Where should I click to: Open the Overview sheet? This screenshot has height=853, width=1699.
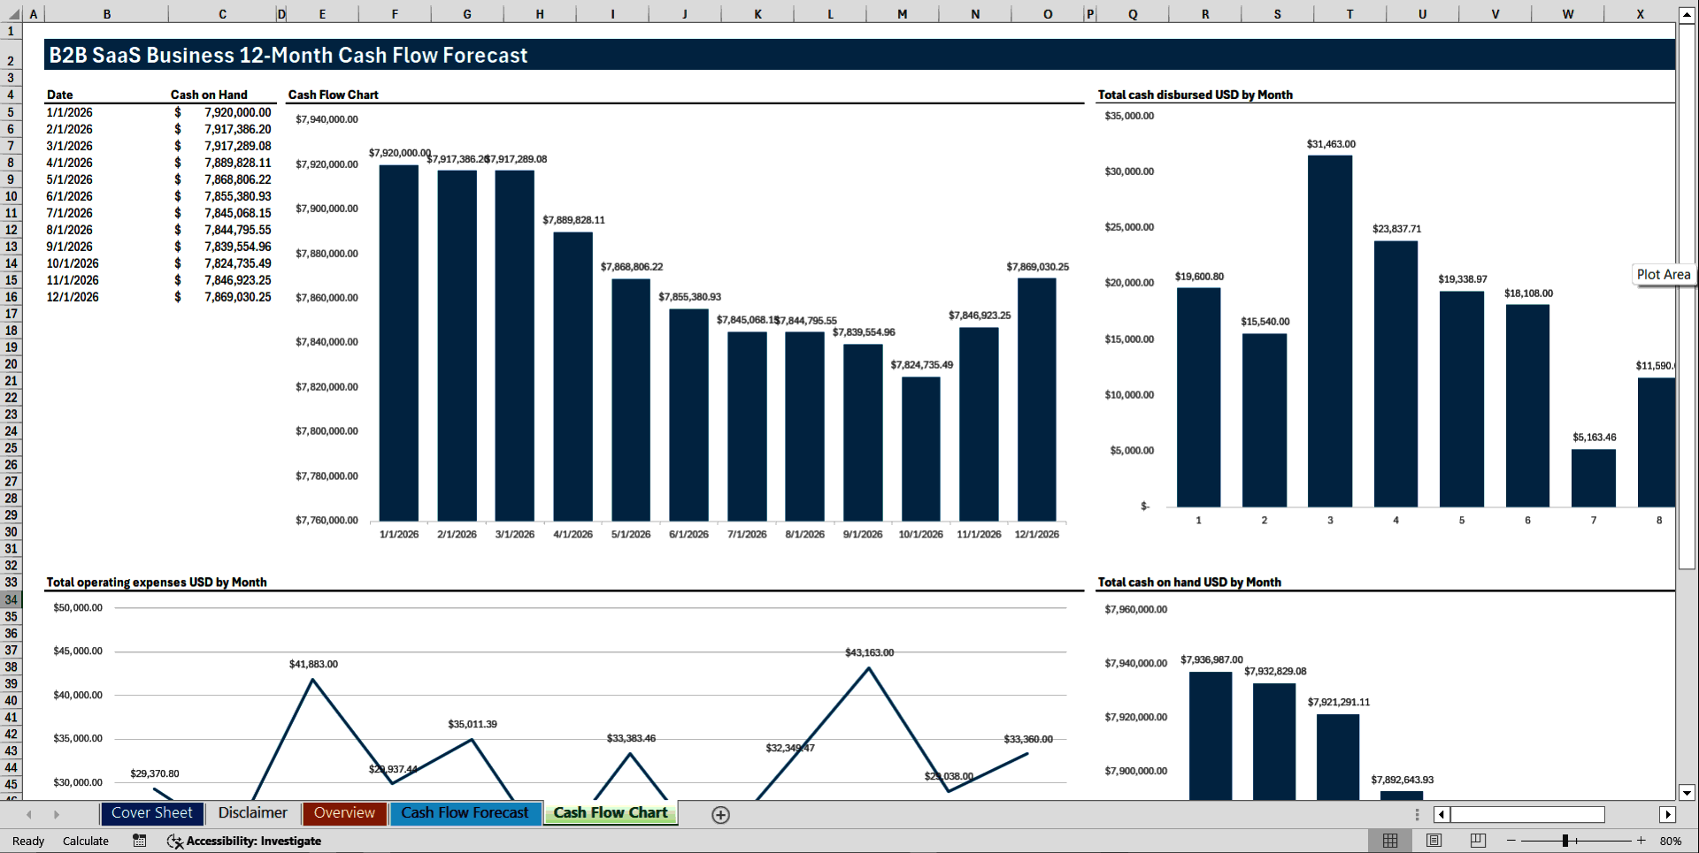(x=344, y=812)
